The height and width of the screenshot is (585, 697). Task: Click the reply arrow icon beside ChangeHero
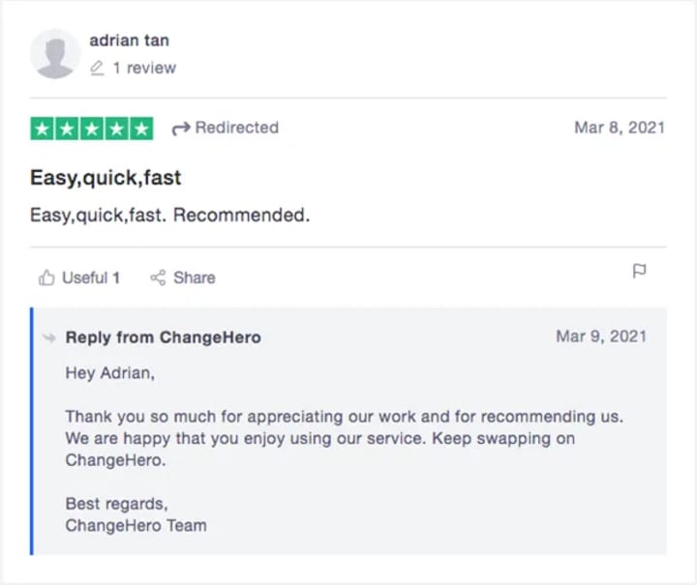click(x=48, y=337)
